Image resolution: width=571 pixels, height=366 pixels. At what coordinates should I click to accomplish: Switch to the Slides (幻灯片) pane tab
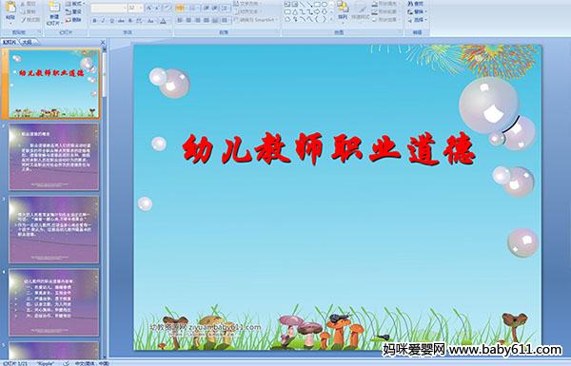pos(10,42)
